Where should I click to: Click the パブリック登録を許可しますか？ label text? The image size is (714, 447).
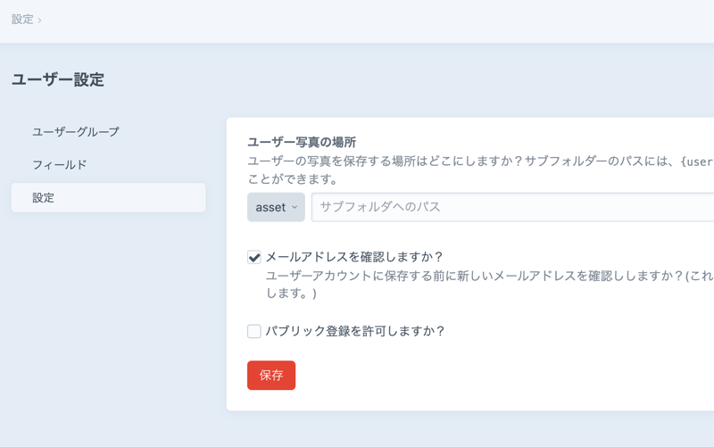pyautogui.click(x=355, y=331)
